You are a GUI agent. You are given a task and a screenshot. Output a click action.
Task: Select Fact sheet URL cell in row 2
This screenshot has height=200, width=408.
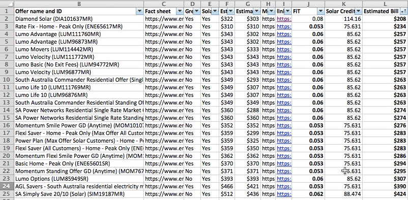click(164, 19)
